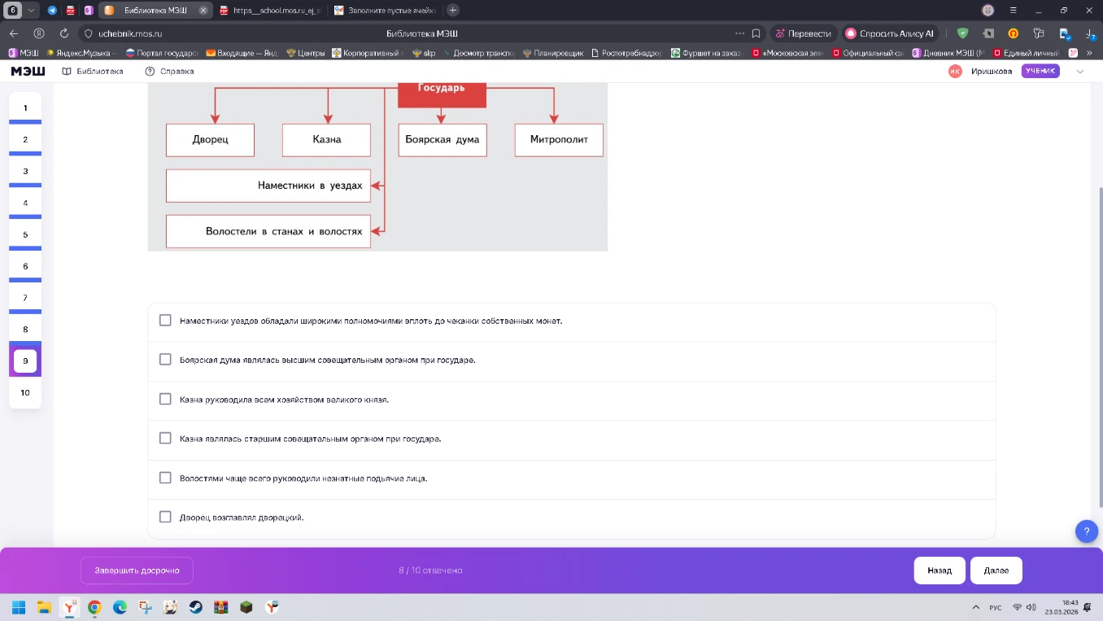Go to question 1 in sidebar
This screenshot has width=1103, height=621.
pyautogui.click(x=25, y=107)
